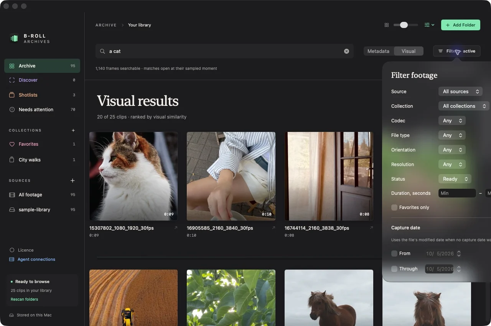Viewport: 491px width, 326px height.
Task: Click the grid icon next to Archive
Action: tap(12, 66)
